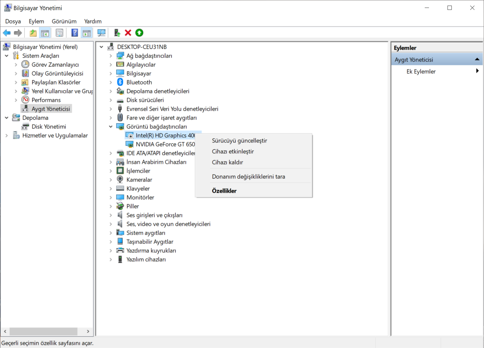Screen dimensions: 484x348
Task: Open the properties sheet toolbar icon
Action: click(x=60, y=33)
